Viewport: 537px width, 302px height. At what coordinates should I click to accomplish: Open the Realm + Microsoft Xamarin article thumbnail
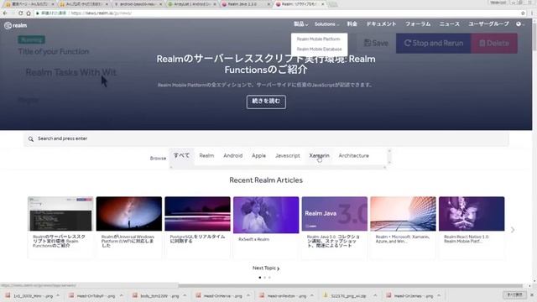tap(403, 214)
